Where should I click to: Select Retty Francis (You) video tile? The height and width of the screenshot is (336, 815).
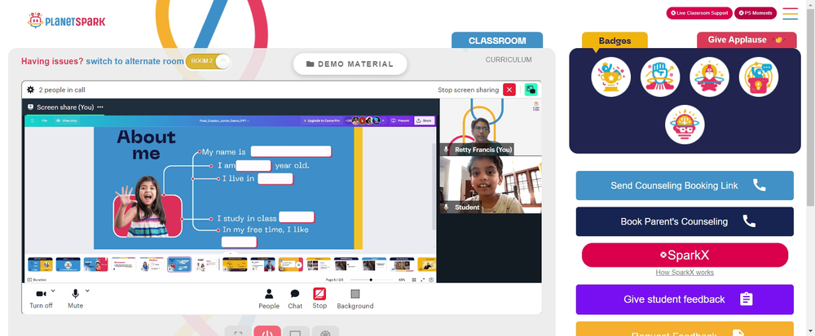point(490,127)
